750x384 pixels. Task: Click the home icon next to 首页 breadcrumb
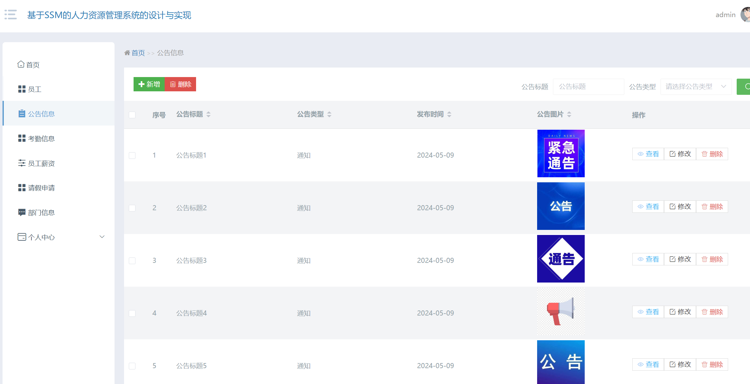[x=127, y=53]
